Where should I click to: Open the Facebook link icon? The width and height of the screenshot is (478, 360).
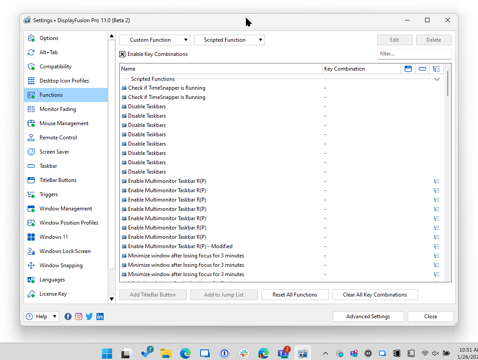tap(68, 316)
